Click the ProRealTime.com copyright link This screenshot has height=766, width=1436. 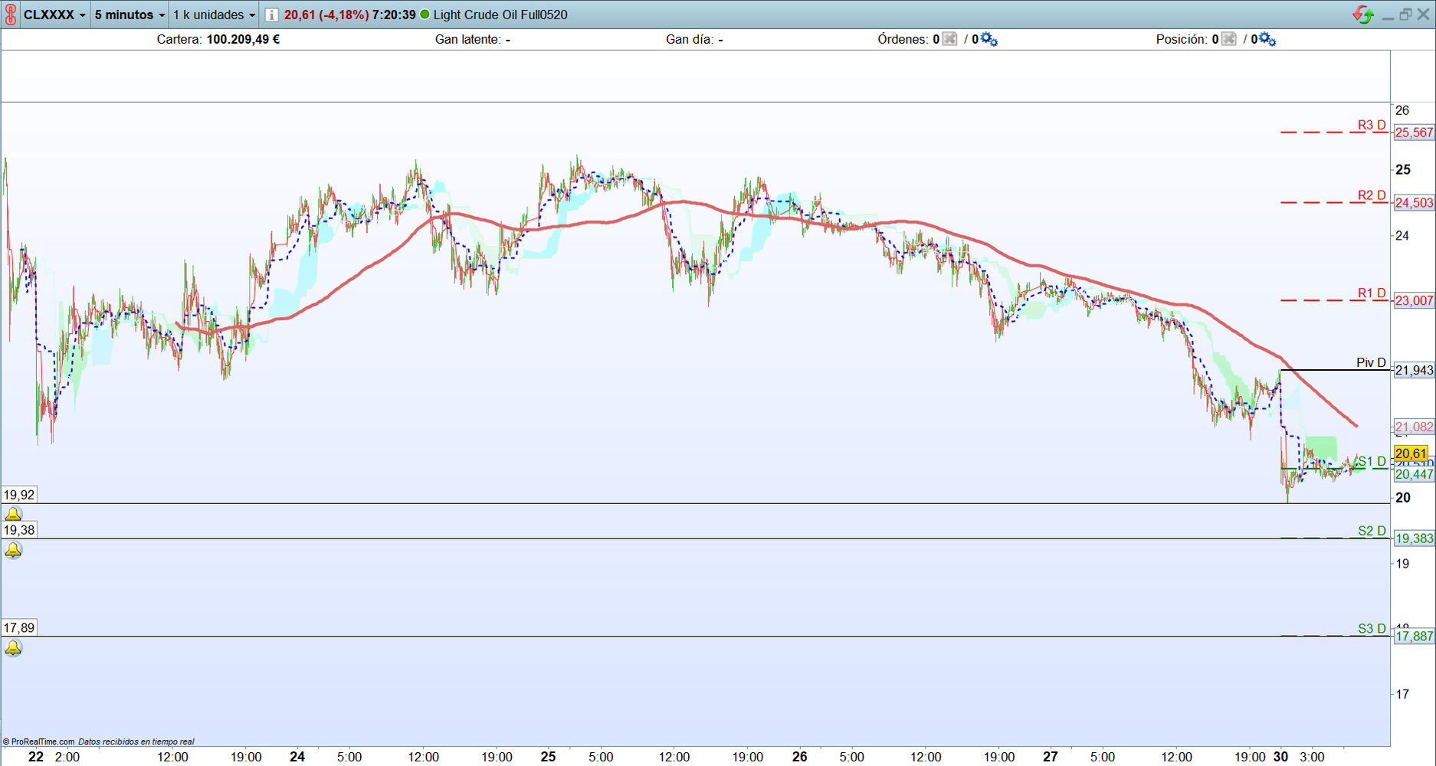point(38,741)
